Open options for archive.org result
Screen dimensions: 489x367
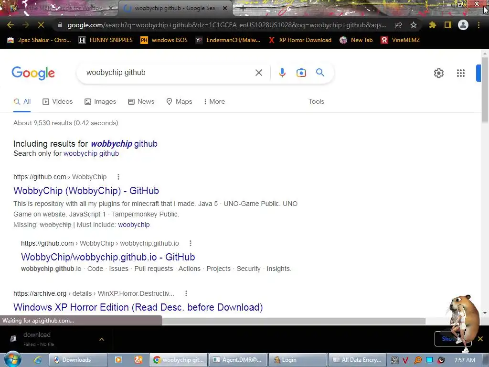186,294
